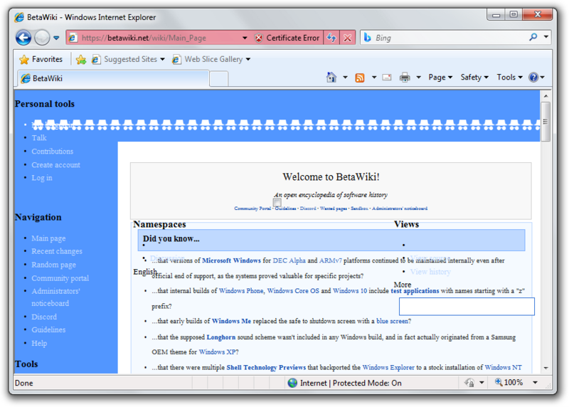Toggle the small checkbox under the tagline
This screenshot has height=407, width=569.
tap(277, 203)
